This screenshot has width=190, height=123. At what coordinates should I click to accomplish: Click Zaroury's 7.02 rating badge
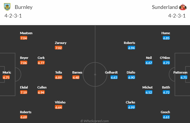click(59, 48)
